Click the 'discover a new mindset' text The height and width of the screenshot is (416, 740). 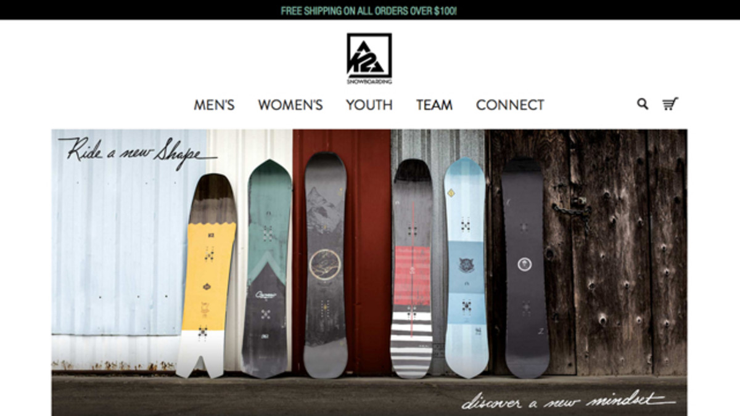tap(567, 402)
